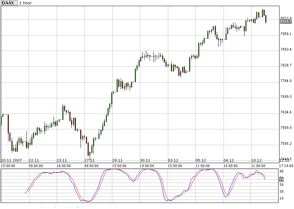
Task: Click the 06.12 date label
Action: (x=229, y=160)
